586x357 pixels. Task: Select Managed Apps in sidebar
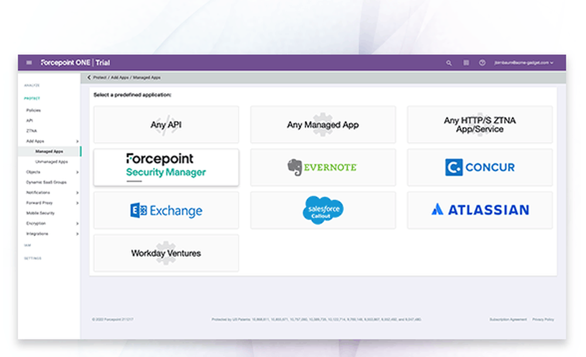[x=49, y=151]
